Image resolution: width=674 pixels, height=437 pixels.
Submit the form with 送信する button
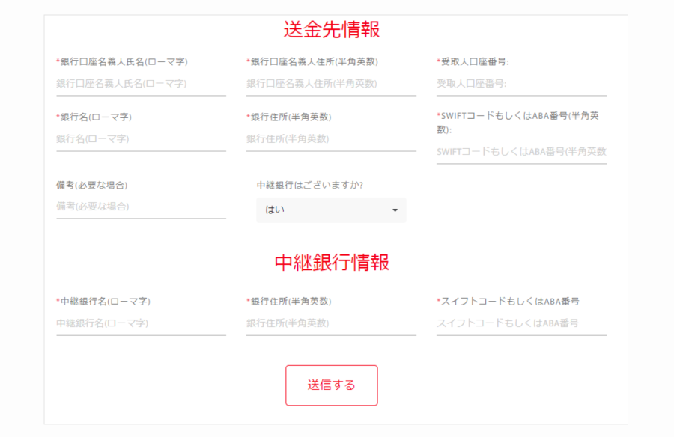pyautogui.click(x=332, y=385)
